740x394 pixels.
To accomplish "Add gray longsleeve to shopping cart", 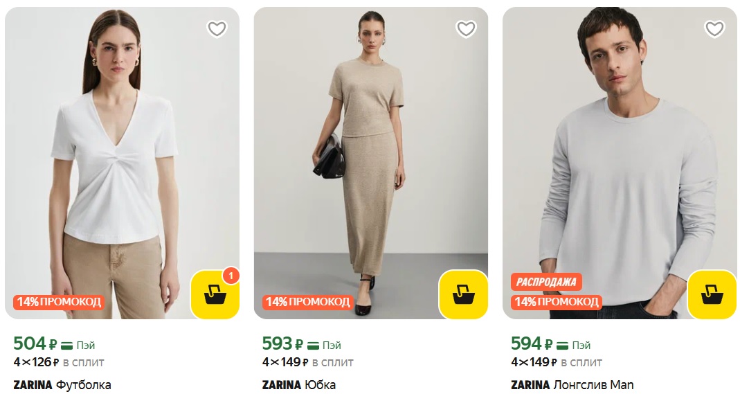I will point(712,295).
